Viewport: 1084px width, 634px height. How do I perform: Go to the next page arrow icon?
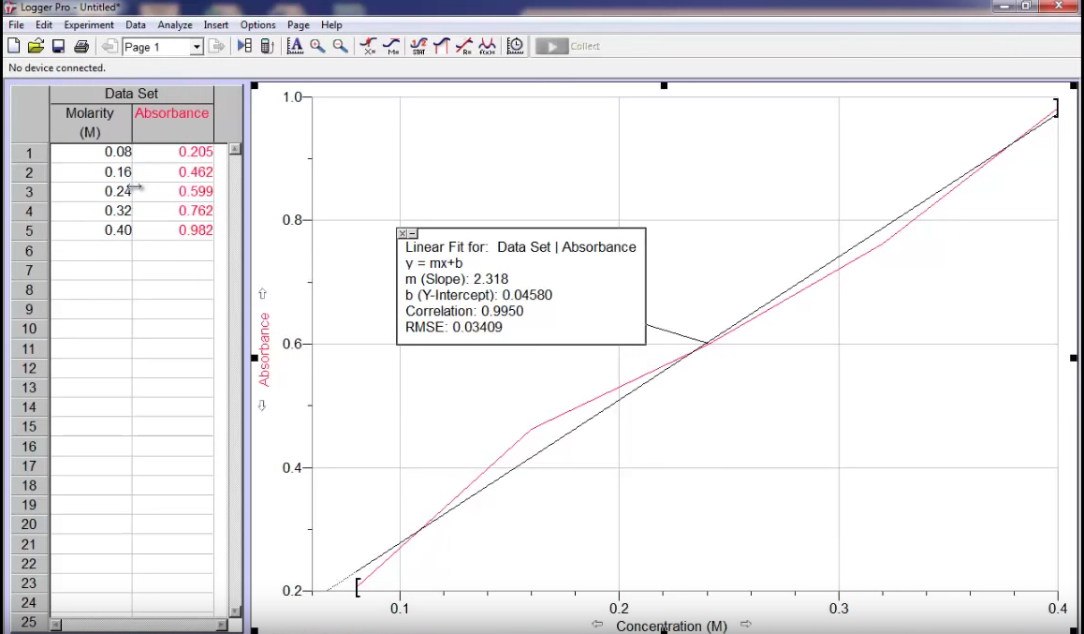[x=216, y=46]
